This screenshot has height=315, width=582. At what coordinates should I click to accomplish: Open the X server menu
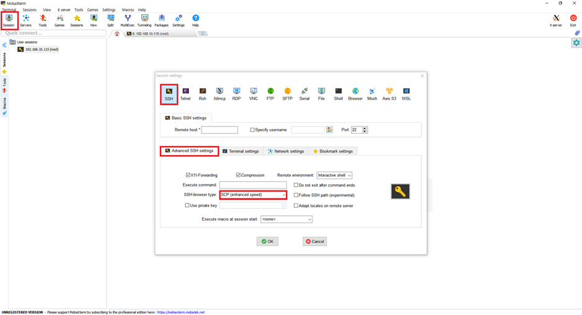(63, 10)
